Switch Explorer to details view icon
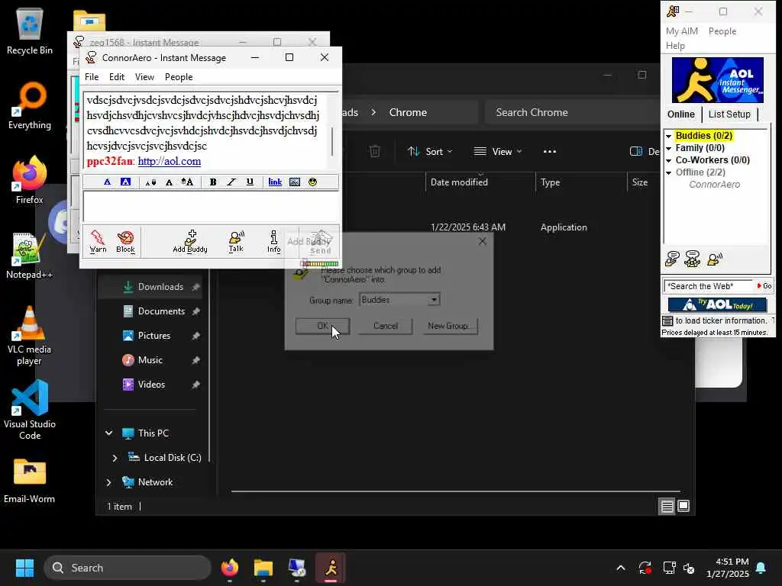 [x=667, y=507]
